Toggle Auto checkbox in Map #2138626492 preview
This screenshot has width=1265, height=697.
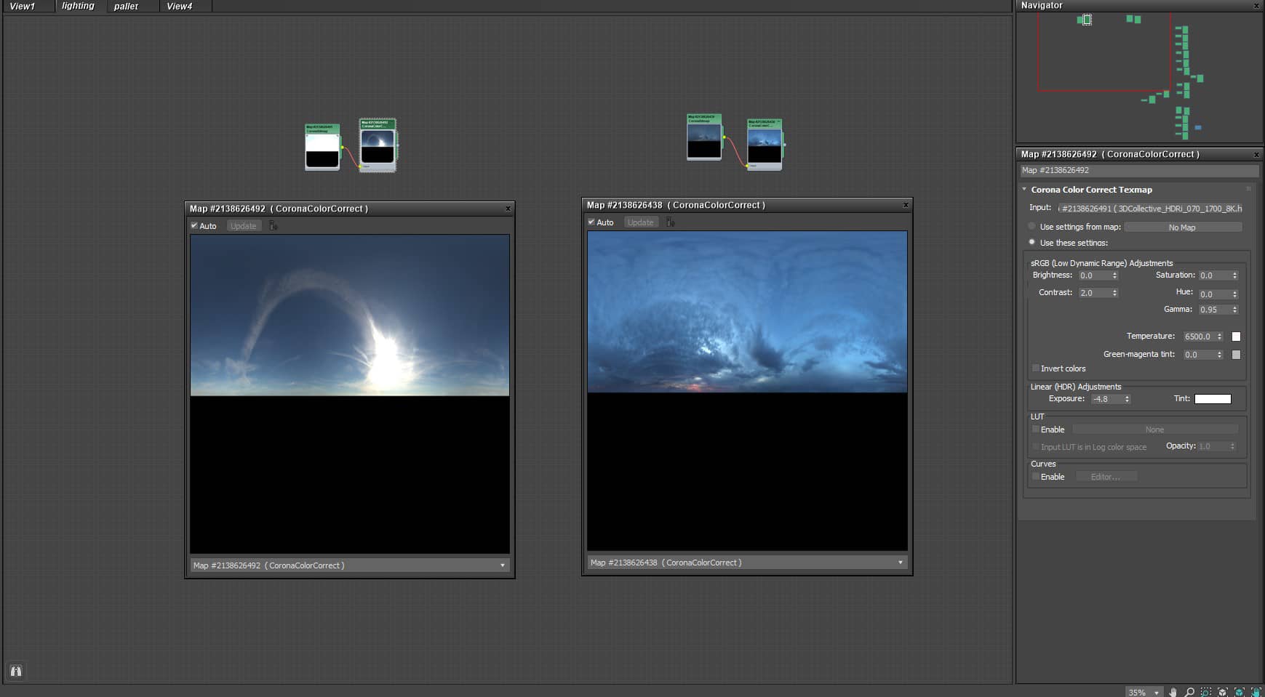point(194,226)
